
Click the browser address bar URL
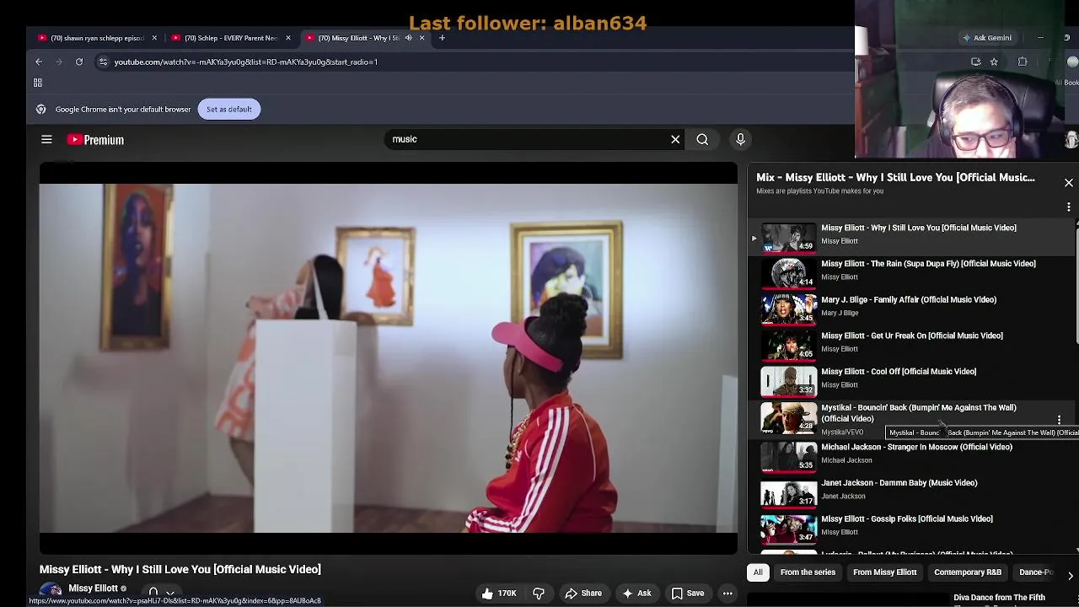click(x=245, y=62)
